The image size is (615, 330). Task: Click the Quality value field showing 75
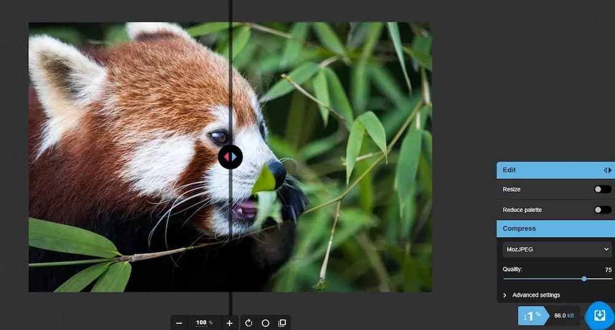coord(608,270)
